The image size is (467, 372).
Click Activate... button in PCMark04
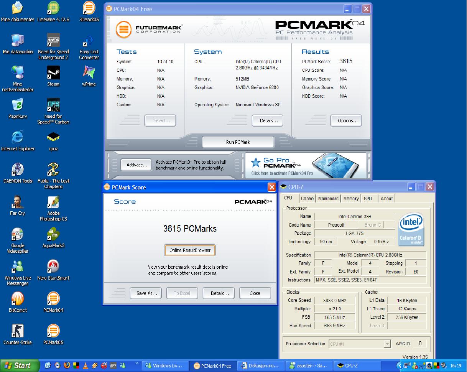click(x=135, y=165)
